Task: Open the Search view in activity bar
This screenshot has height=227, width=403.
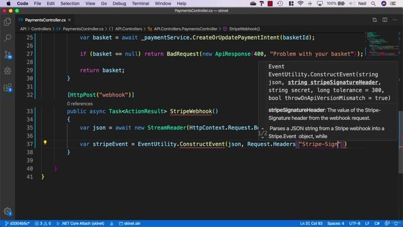Action: pyautogui.click(x=8, y=38)
